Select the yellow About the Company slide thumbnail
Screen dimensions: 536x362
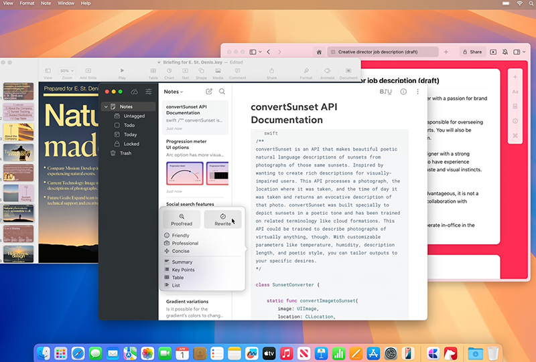[x=19, y=132]
